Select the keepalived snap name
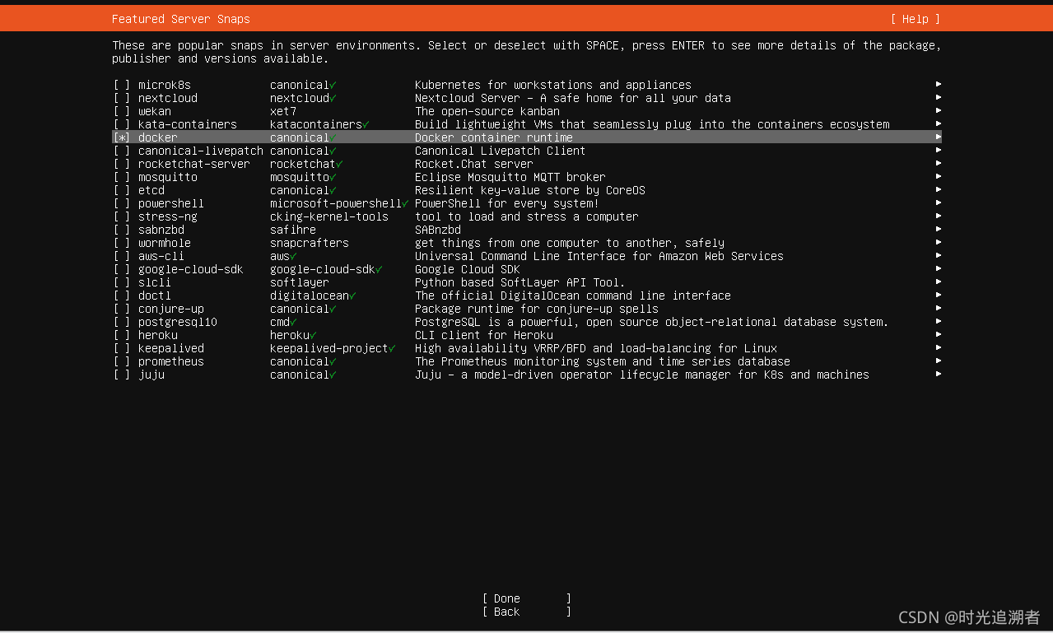The image size is (1053, 633). [171, 348]
